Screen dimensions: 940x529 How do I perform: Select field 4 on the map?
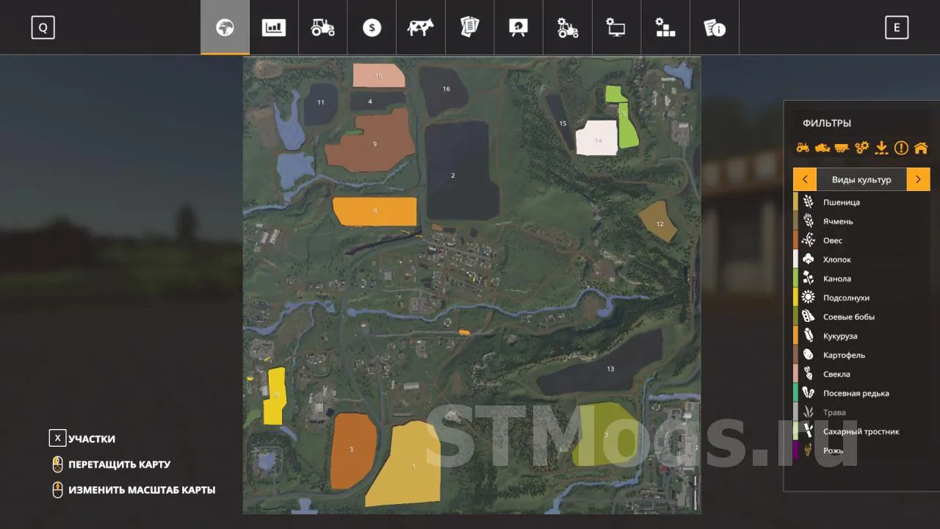(x=376, y=101)
